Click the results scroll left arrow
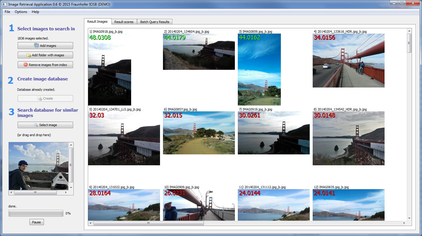This screenshot has width=422, height=236. coord(90,223)
